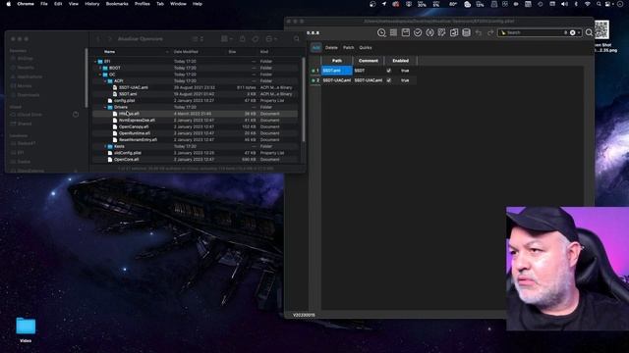Sort the OCAT table by the Path header

coord(336,61)
